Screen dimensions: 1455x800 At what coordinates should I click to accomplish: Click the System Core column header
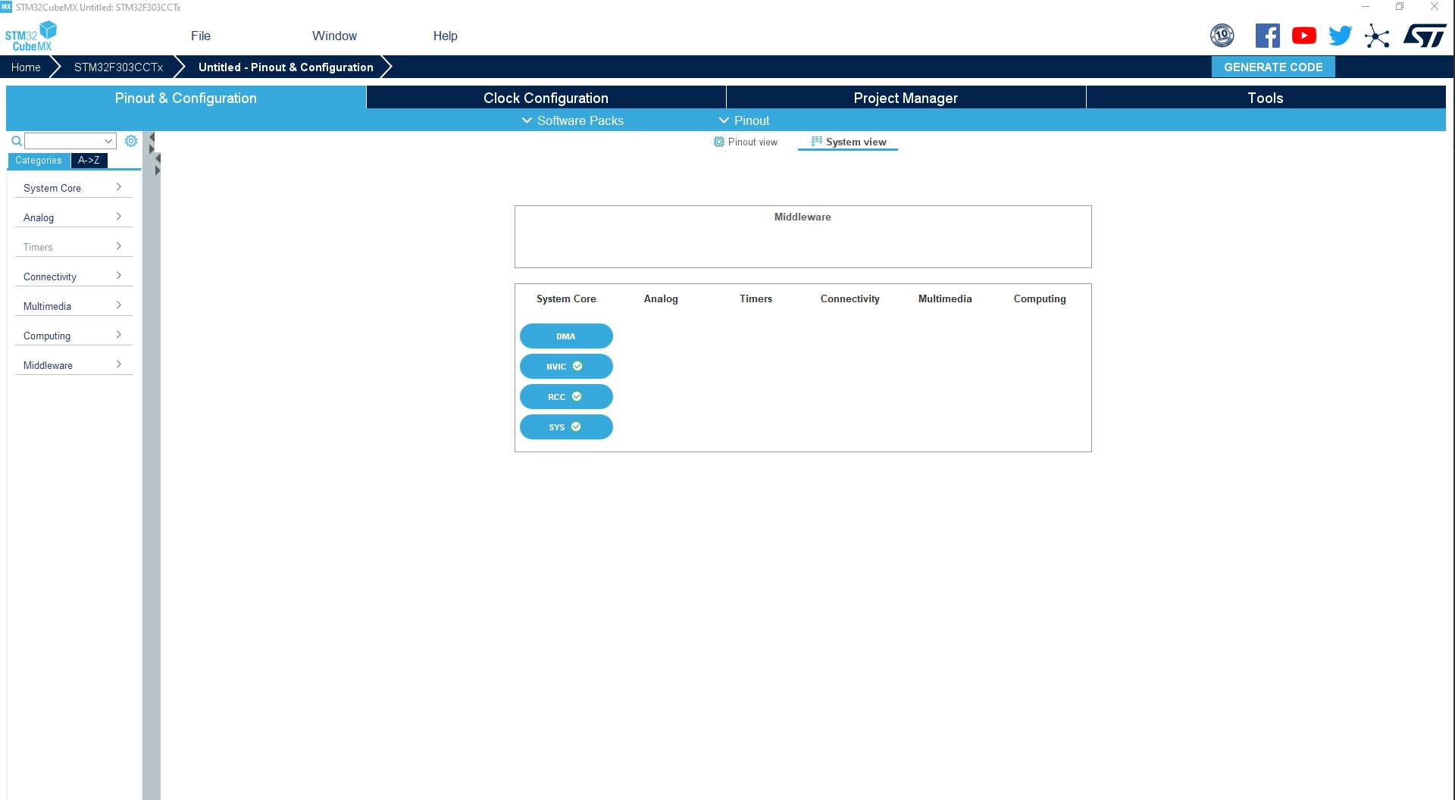566,298
